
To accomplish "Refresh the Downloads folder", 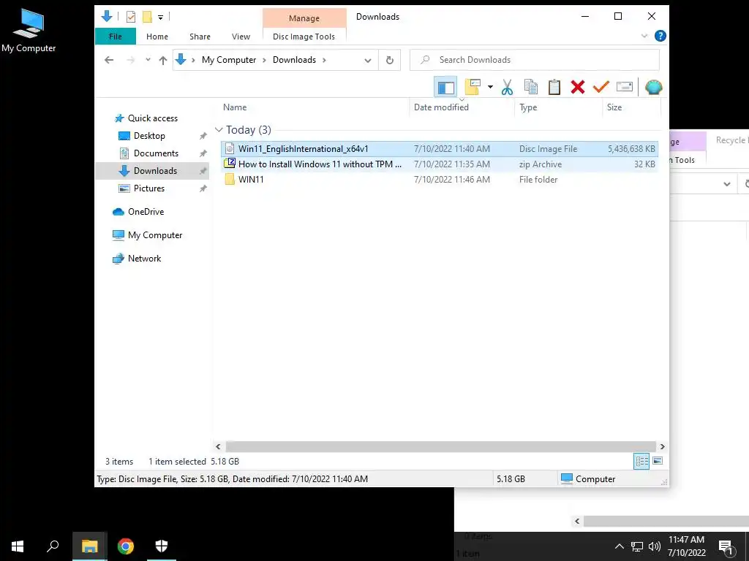I will (389, 60).
